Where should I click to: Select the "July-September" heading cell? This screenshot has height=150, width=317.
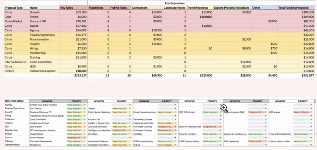(x=175, y=3)
